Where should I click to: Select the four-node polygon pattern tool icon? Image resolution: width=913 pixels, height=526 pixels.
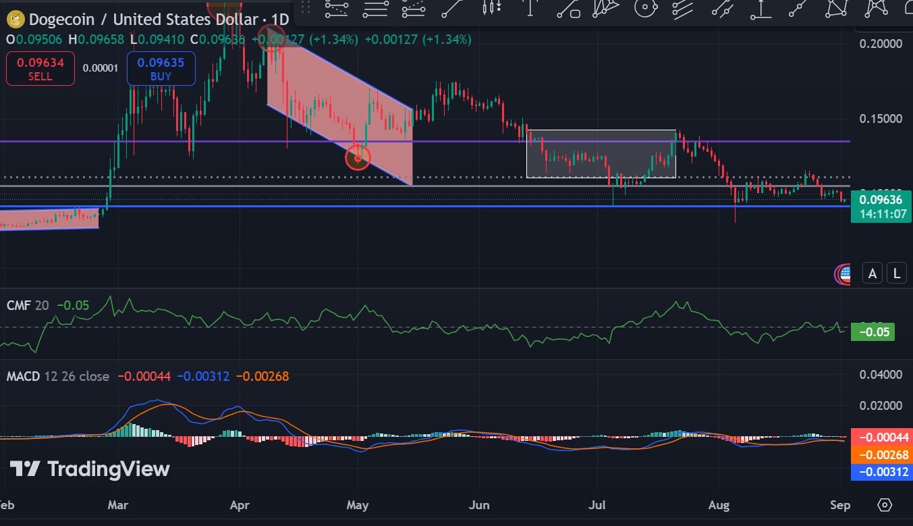point(837,8)
